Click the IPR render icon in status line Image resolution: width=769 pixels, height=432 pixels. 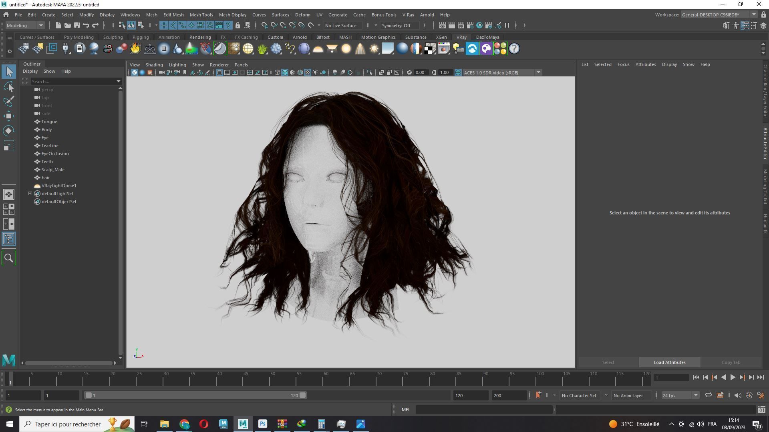click(461, 25)
